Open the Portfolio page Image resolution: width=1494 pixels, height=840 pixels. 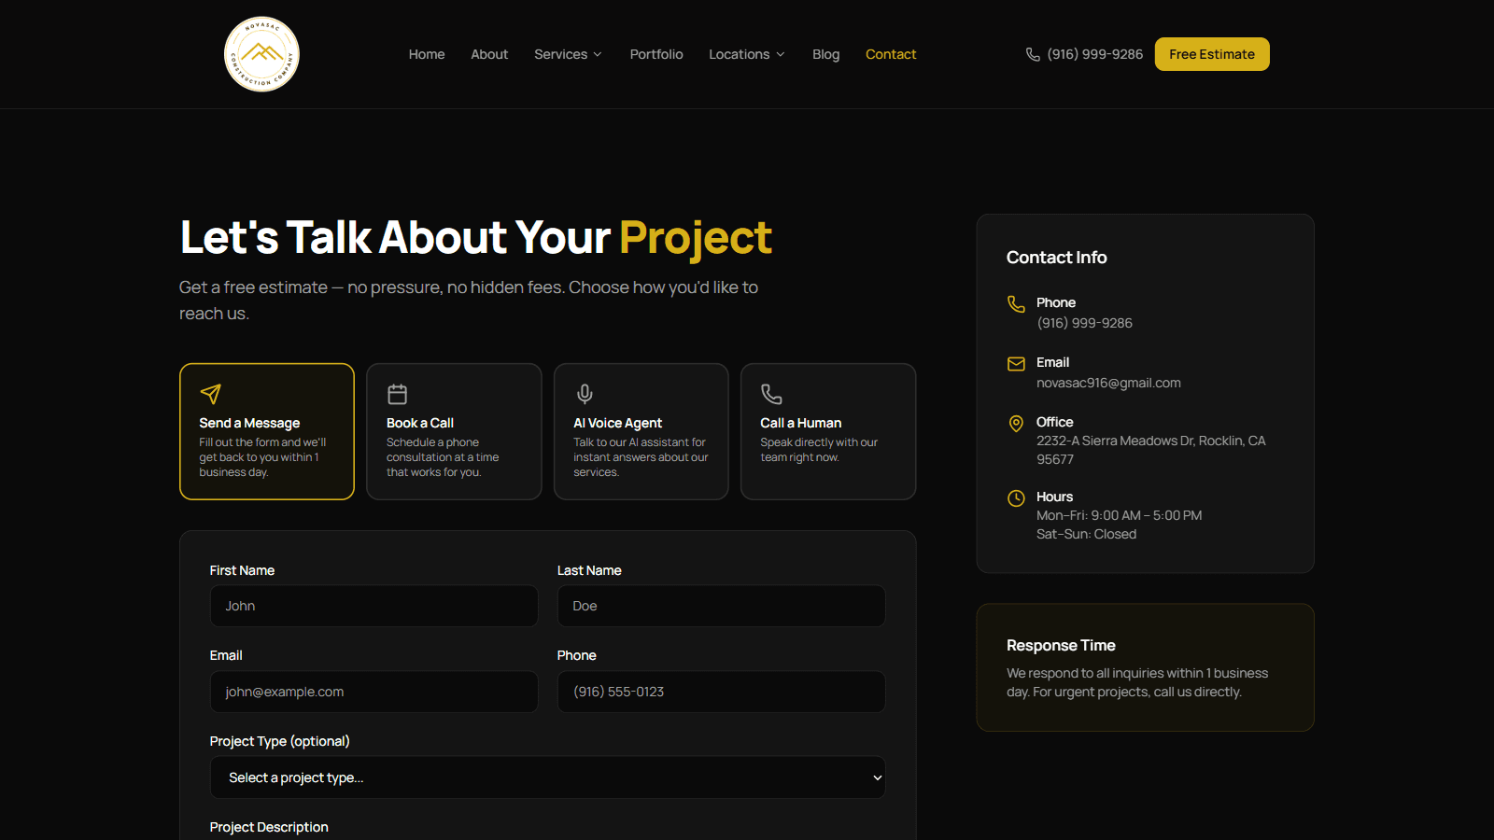[656, 54]
